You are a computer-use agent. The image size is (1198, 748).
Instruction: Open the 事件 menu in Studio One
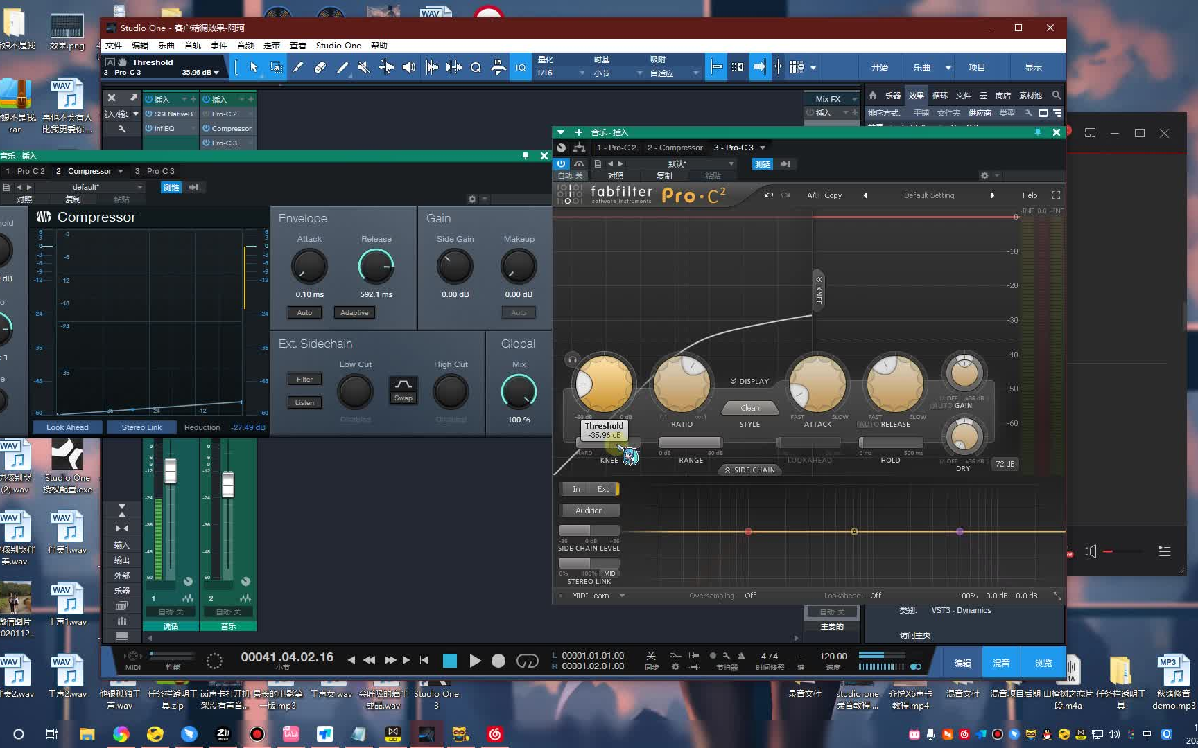click(x=218, y=46)
